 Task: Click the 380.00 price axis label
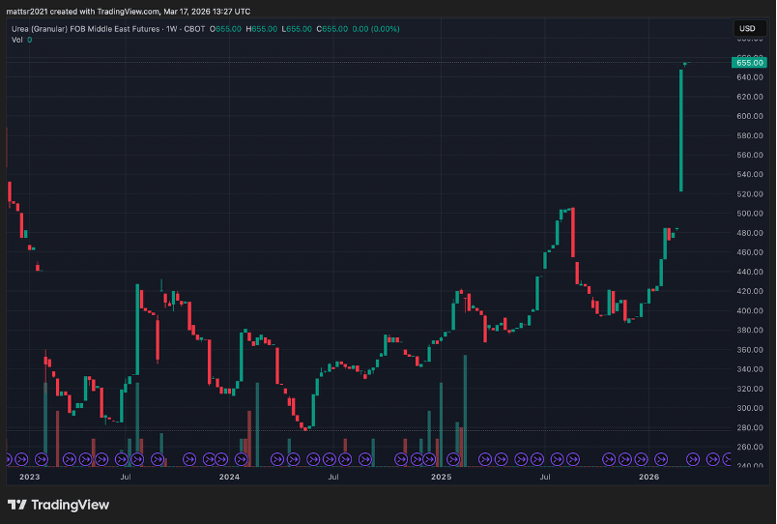coord(750,330)
